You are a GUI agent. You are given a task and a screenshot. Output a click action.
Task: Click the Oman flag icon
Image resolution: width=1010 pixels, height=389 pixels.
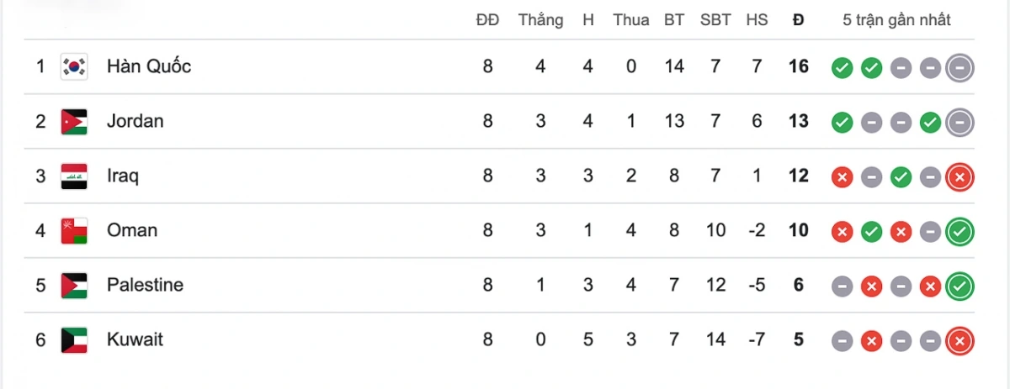tap(74, 230)
